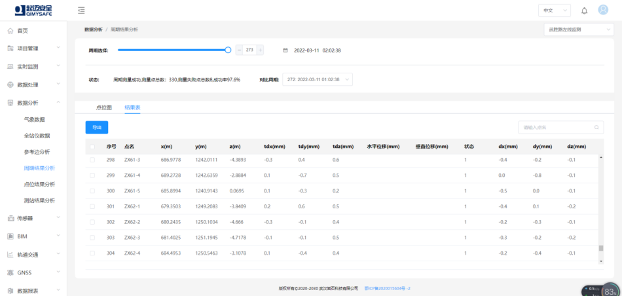Click the tdx(mm) column header

274,147
